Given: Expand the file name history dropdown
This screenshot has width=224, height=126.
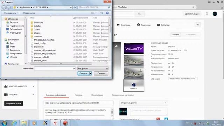Looking at the screenshot, I should click(x=74, y=69).
